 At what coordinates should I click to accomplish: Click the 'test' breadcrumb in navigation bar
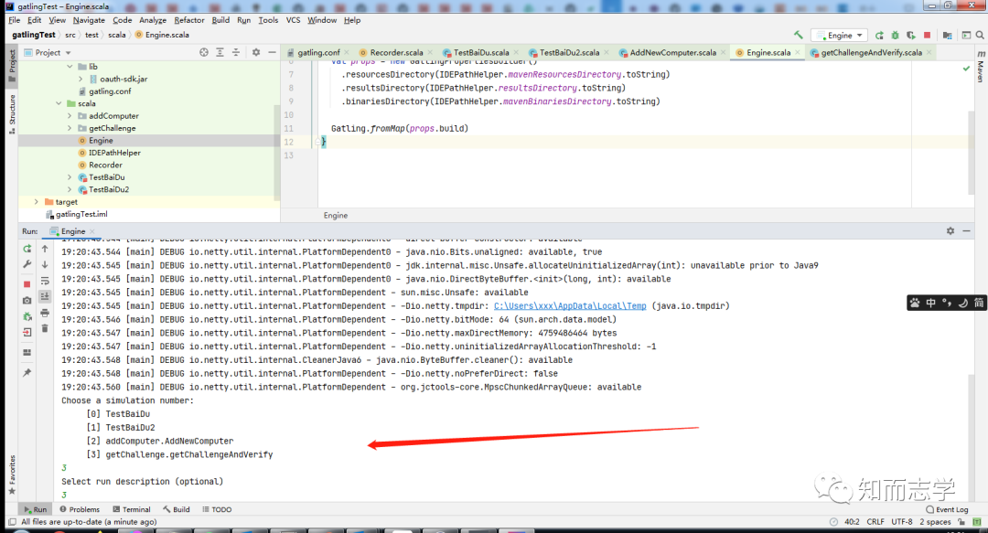[x=92, y=36]
